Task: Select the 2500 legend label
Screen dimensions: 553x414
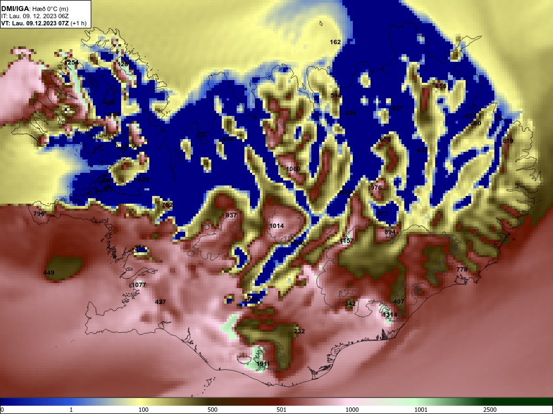Action: [490, 410]
